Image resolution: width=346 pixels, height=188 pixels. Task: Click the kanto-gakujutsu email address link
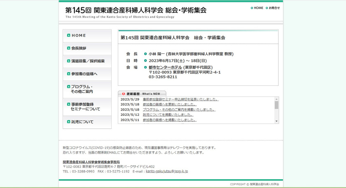[x=167, y=171]
